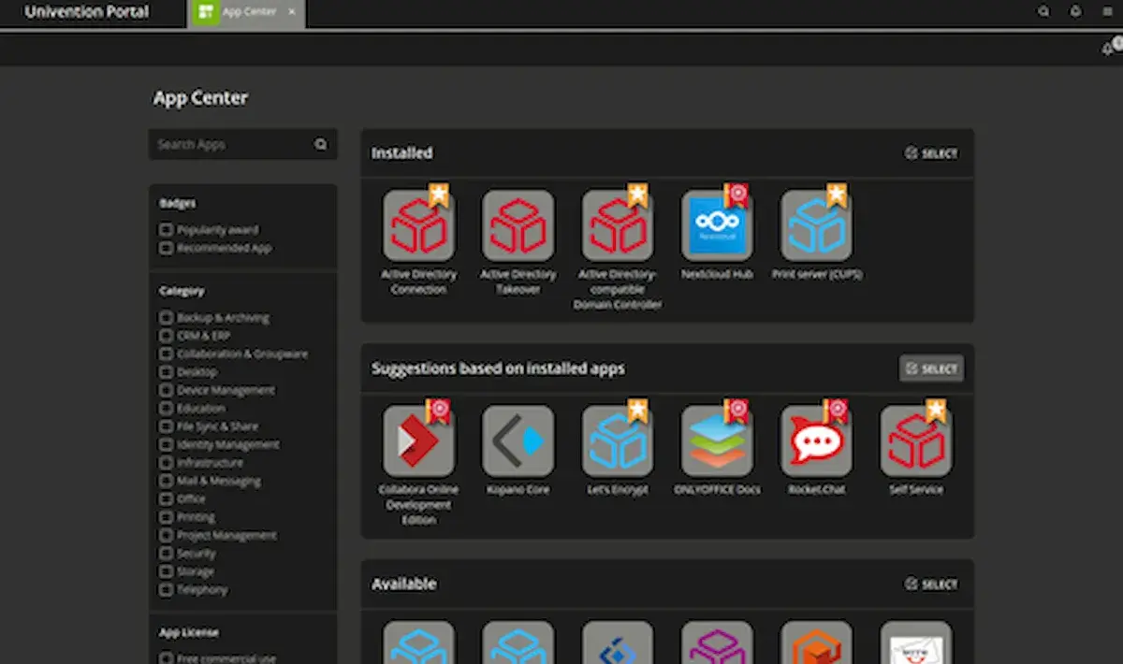
Task: Switch to the App Center tab
Action: 246,13
